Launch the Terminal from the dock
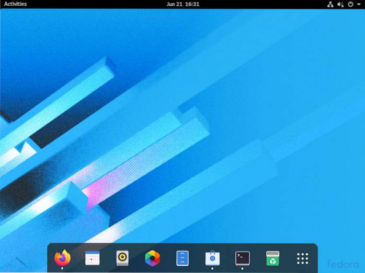 pos(242,258)
